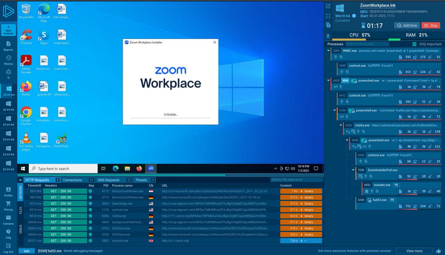The image size is (445, 255).
Task: Switch to the Threats tab
Action: coord(145,180)
